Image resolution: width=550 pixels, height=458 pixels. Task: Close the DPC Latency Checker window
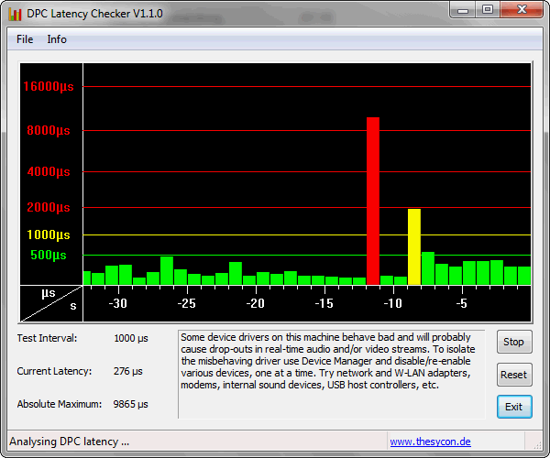click(x=522, y=10)
